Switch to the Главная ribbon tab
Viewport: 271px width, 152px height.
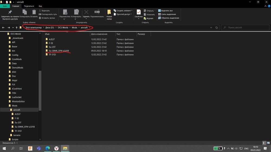click(15, 6)
